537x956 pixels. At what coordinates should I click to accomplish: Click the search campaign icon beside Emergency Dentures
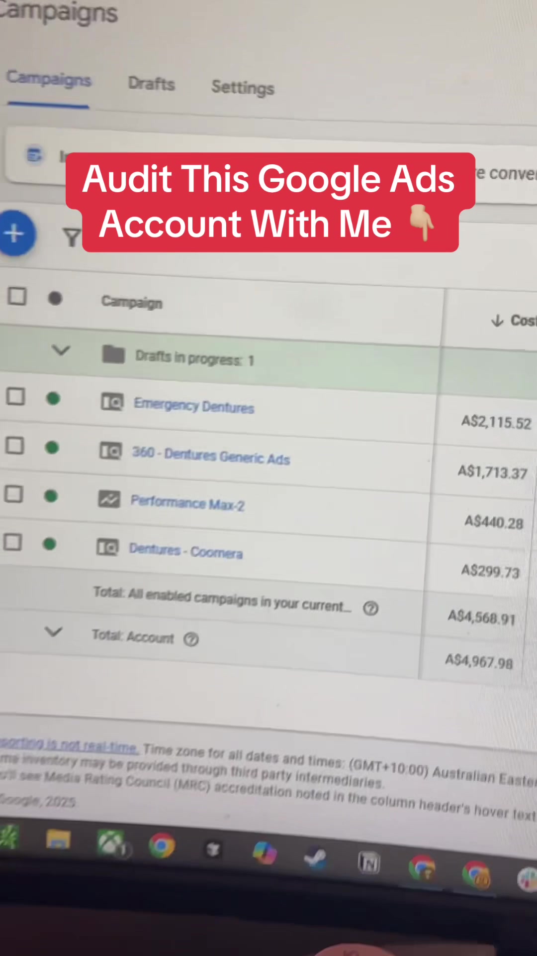[112, 401]
